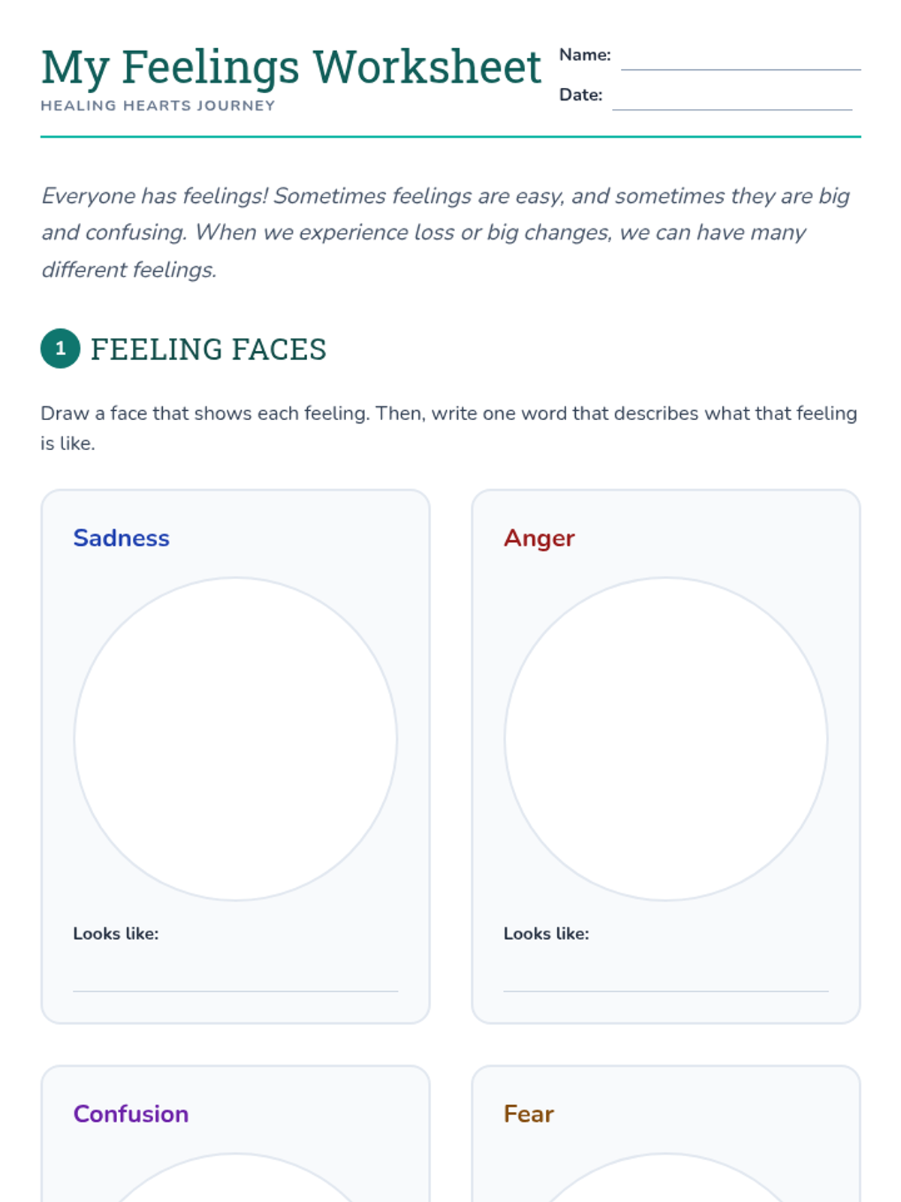
Task: Click the number 1 section badge
Action: [x=60, y=349]
